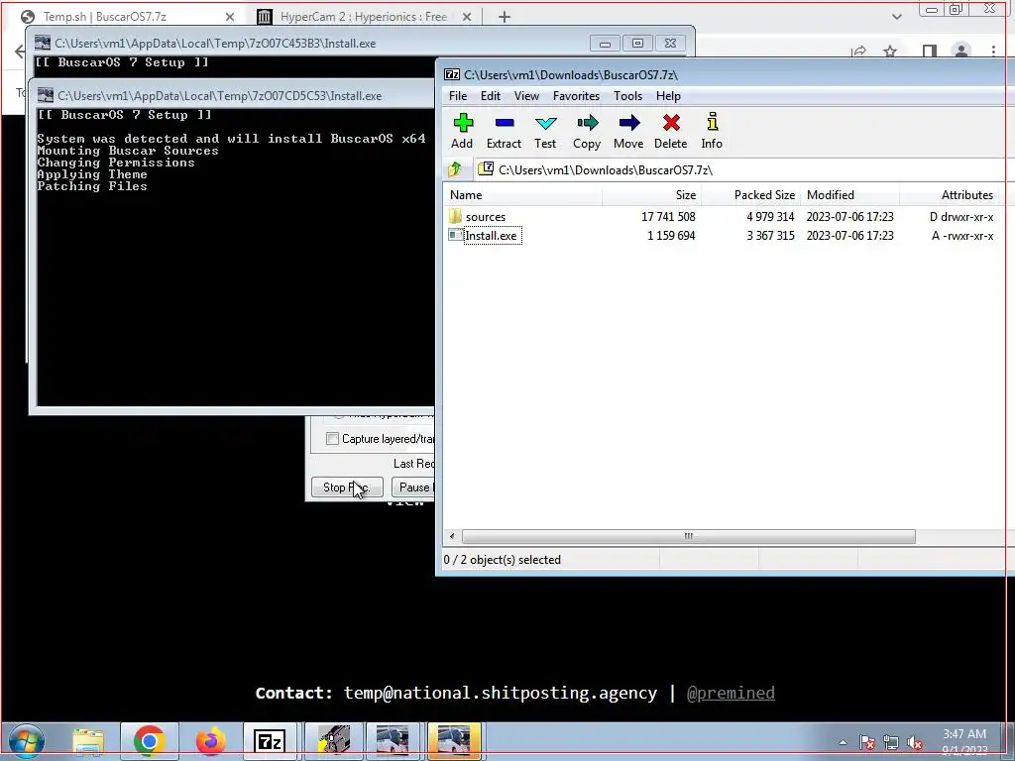Screen dimensions: 1015x761
Task: Show hidden tray icons arrow
Action: point(843,742)
